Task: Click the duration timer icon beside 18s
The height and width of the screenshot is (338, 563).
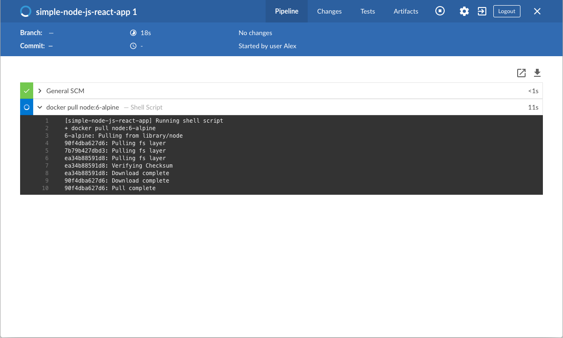Action: click(x=133, y=33)
